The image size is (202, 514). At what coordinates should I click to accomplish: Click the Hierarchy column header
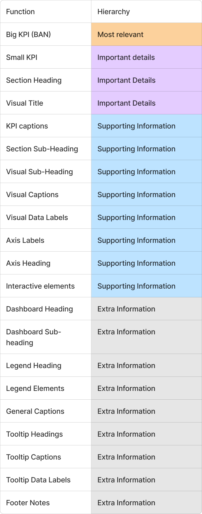pos(147,11)
